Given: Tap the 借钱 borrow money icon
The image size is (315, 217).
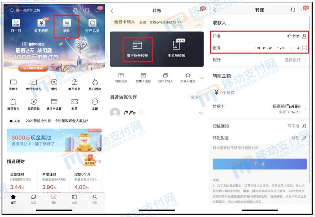Looking at the screenshot, I should click(x=54, y=82).
